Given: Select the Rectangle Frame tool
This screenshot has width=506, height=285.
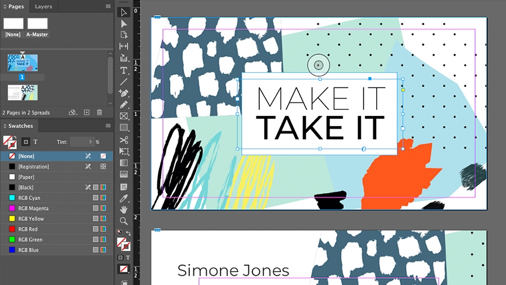Looking at the screenshot, I should [124, 116].
